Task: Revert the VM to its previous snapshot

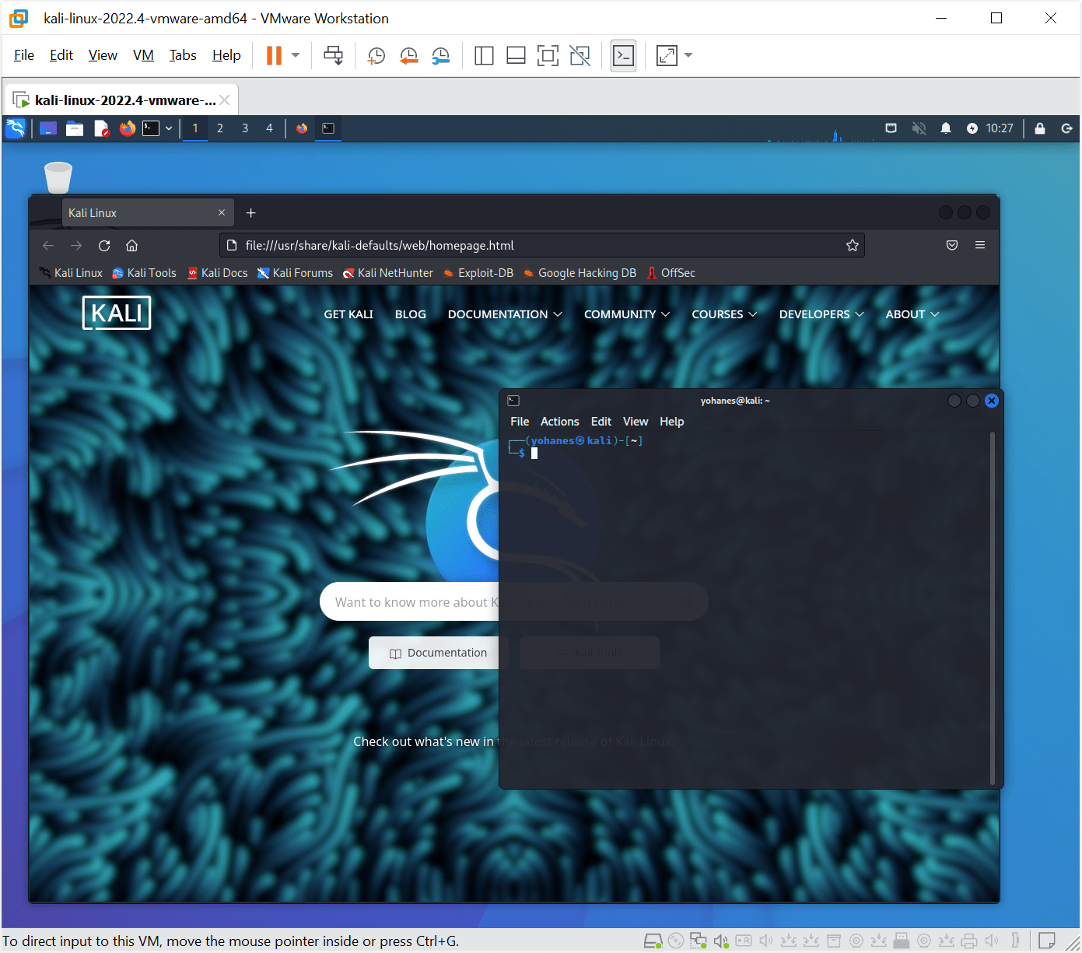Action: 408,55
